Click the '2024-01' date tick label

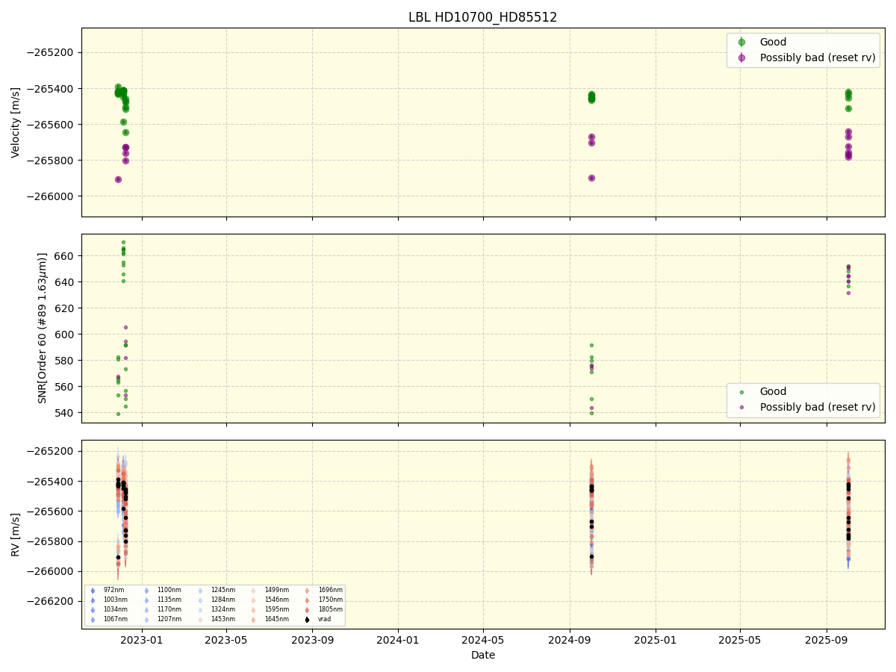point(398,640)
